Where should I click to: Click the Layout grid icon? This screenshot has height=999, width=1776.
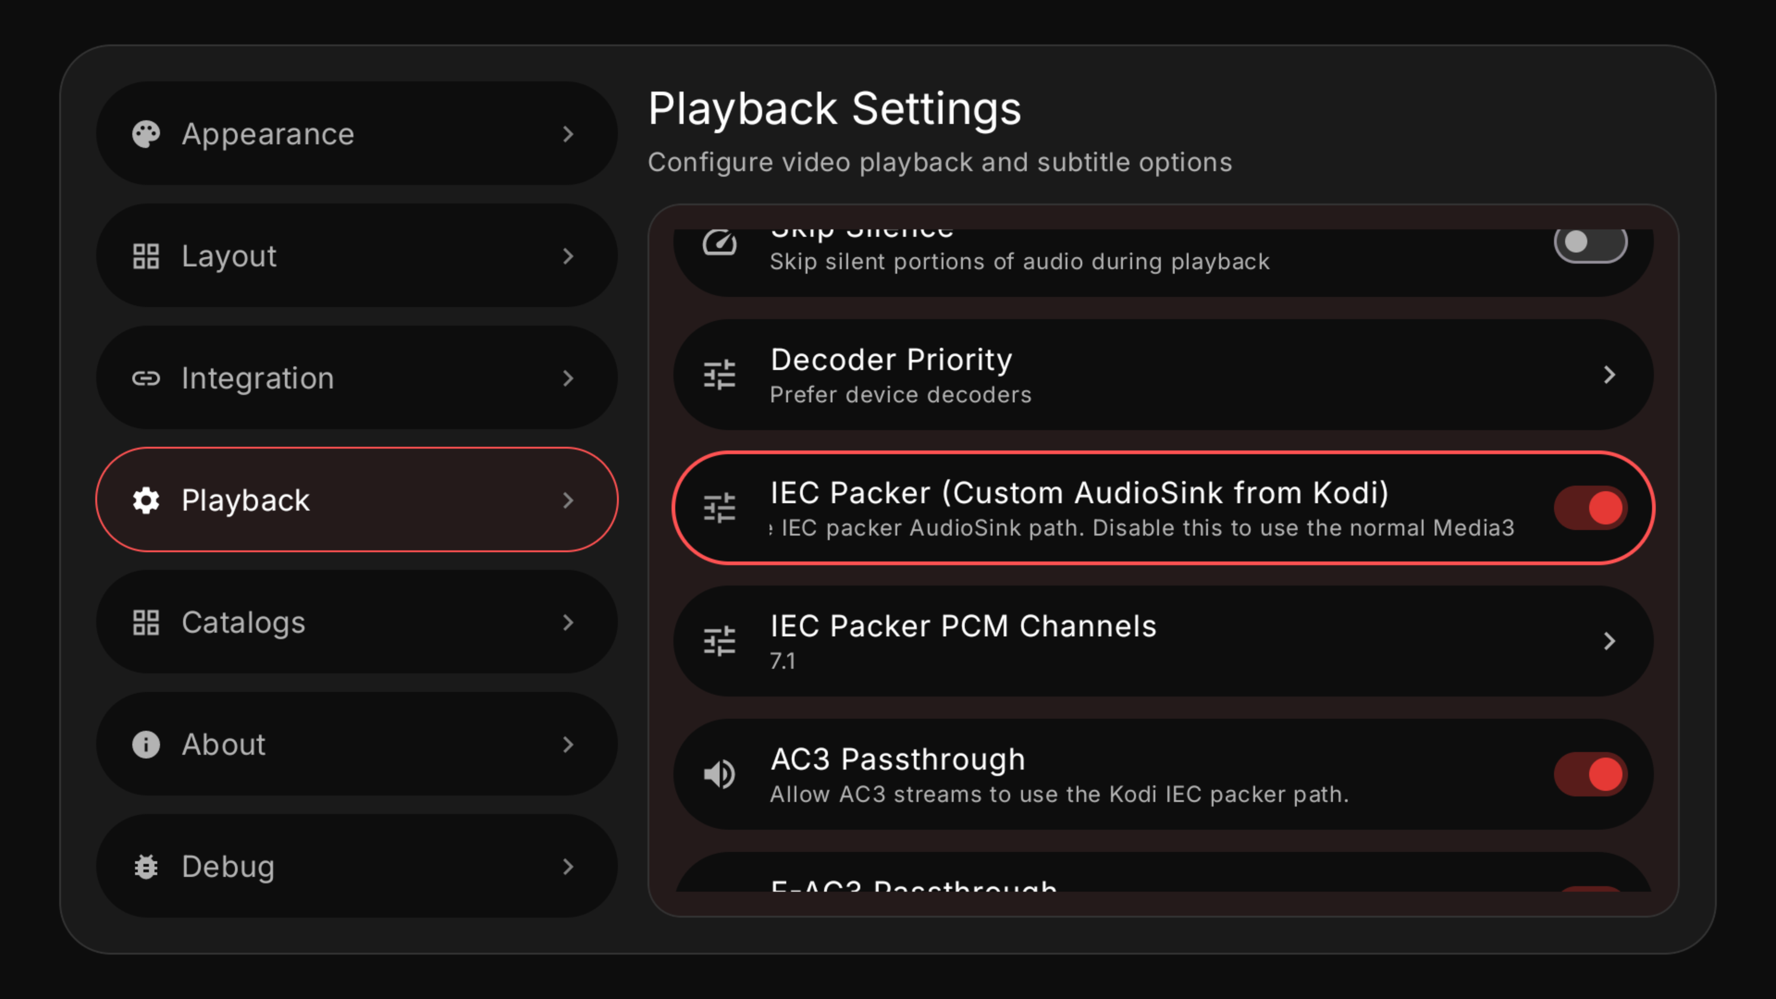click(146, 256)
